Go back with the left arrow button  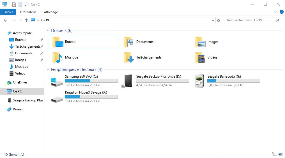point(6,20)
